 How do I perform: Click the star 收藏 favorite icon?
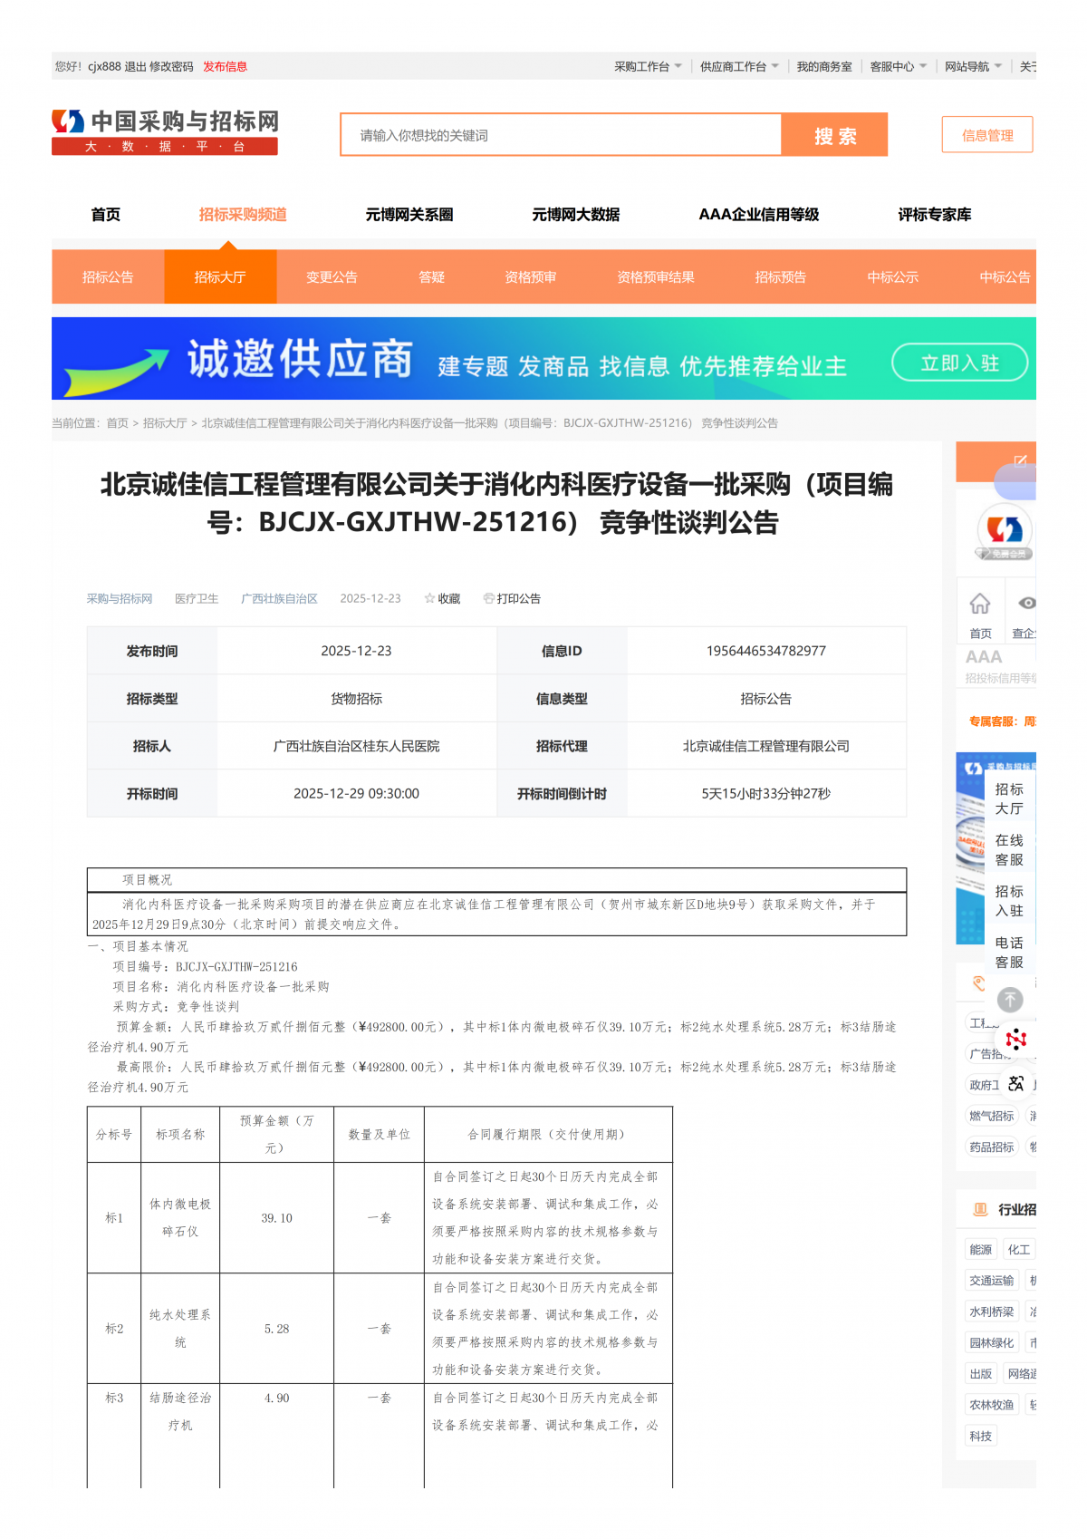429,598
